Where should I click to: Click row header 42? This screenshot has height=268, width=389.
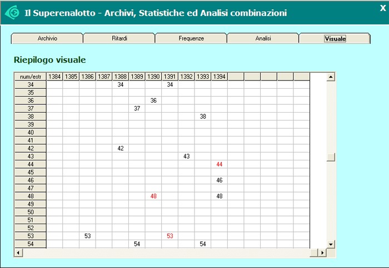(31, 148)
